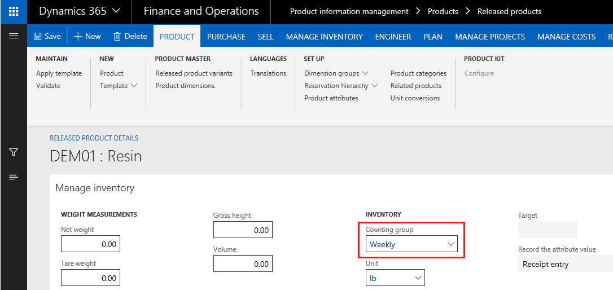Open Product categories
The image size is (613, 290).
point(418,73)
